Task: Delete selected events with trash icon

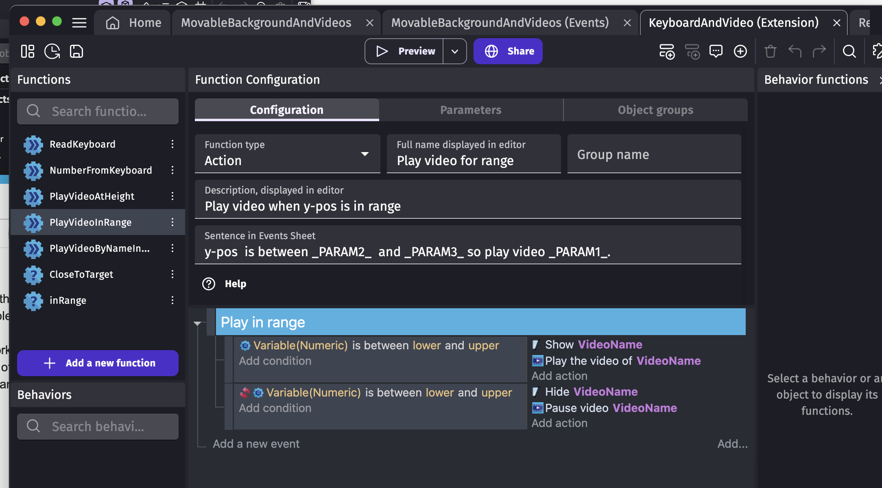Action: [x=770, y=51]
